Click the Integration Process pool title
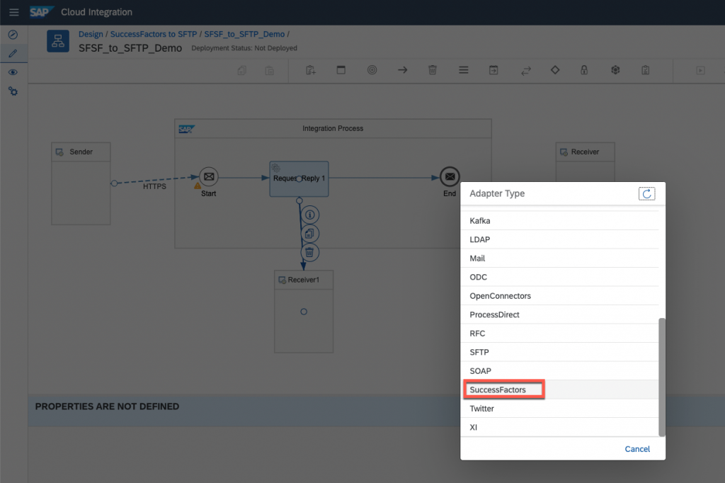 tap(333, 129)
